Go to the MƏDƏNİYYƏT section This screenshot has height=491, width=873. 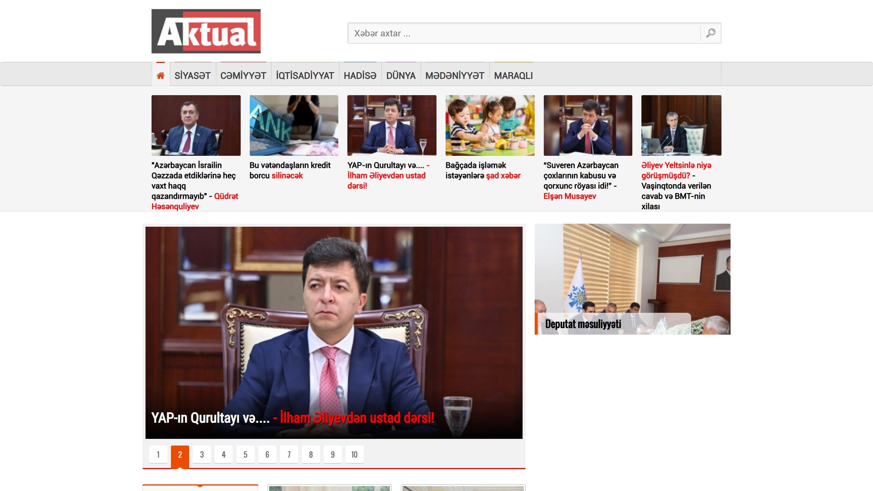455,75
